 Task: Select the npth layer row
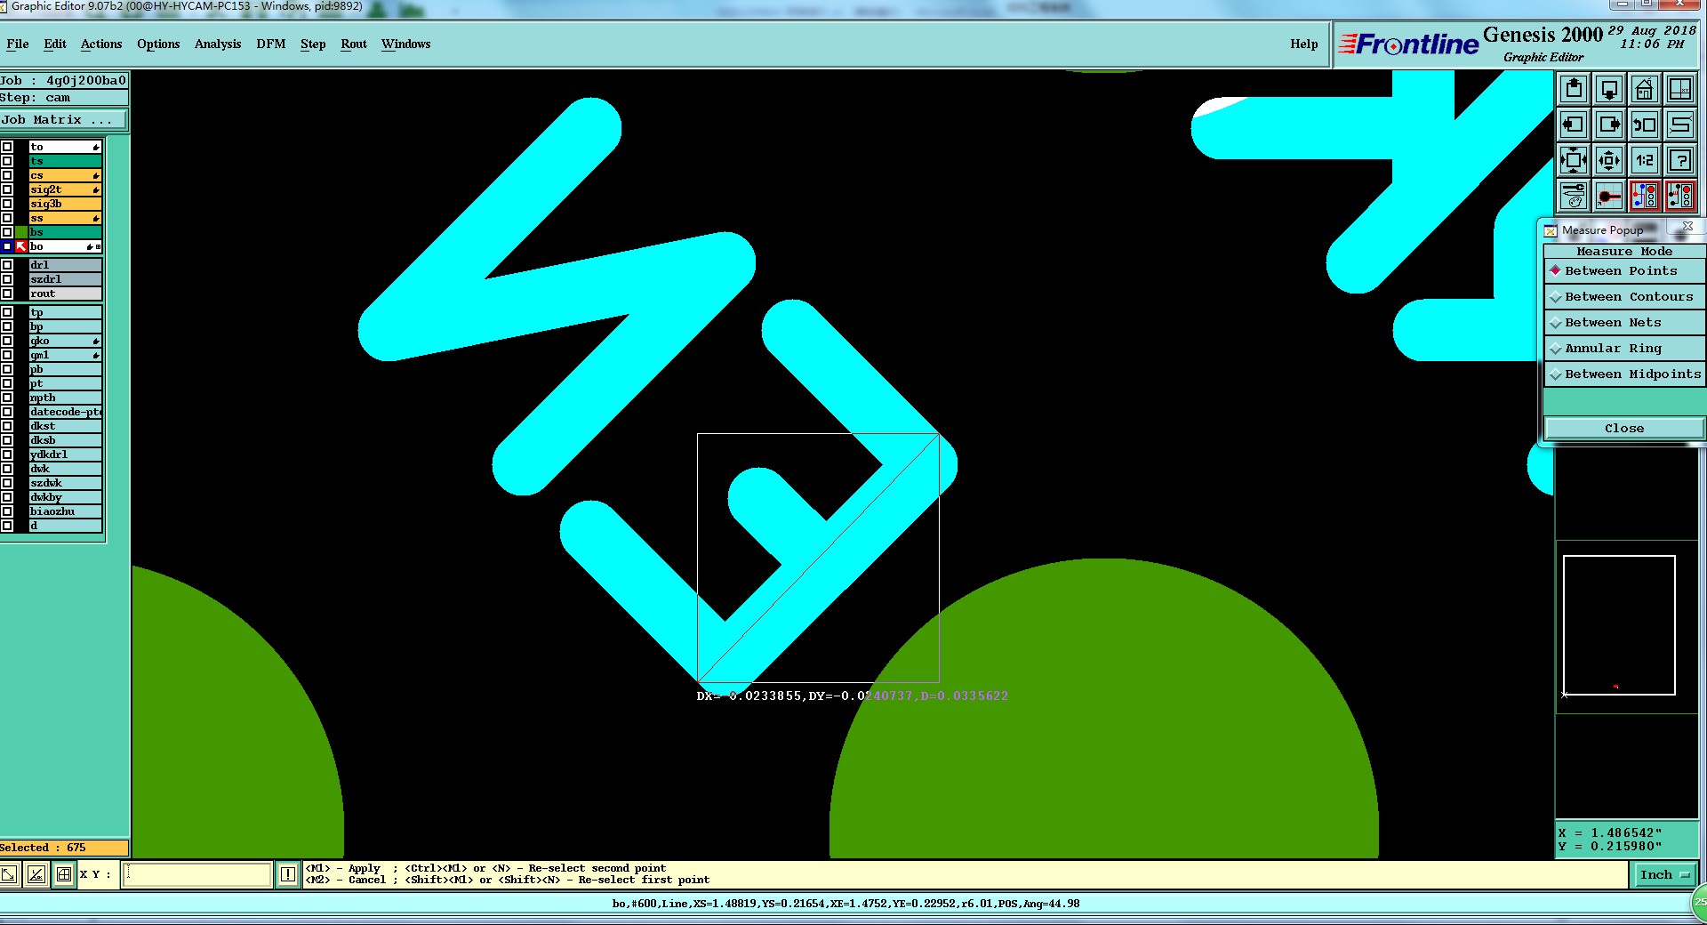(65, 398)
